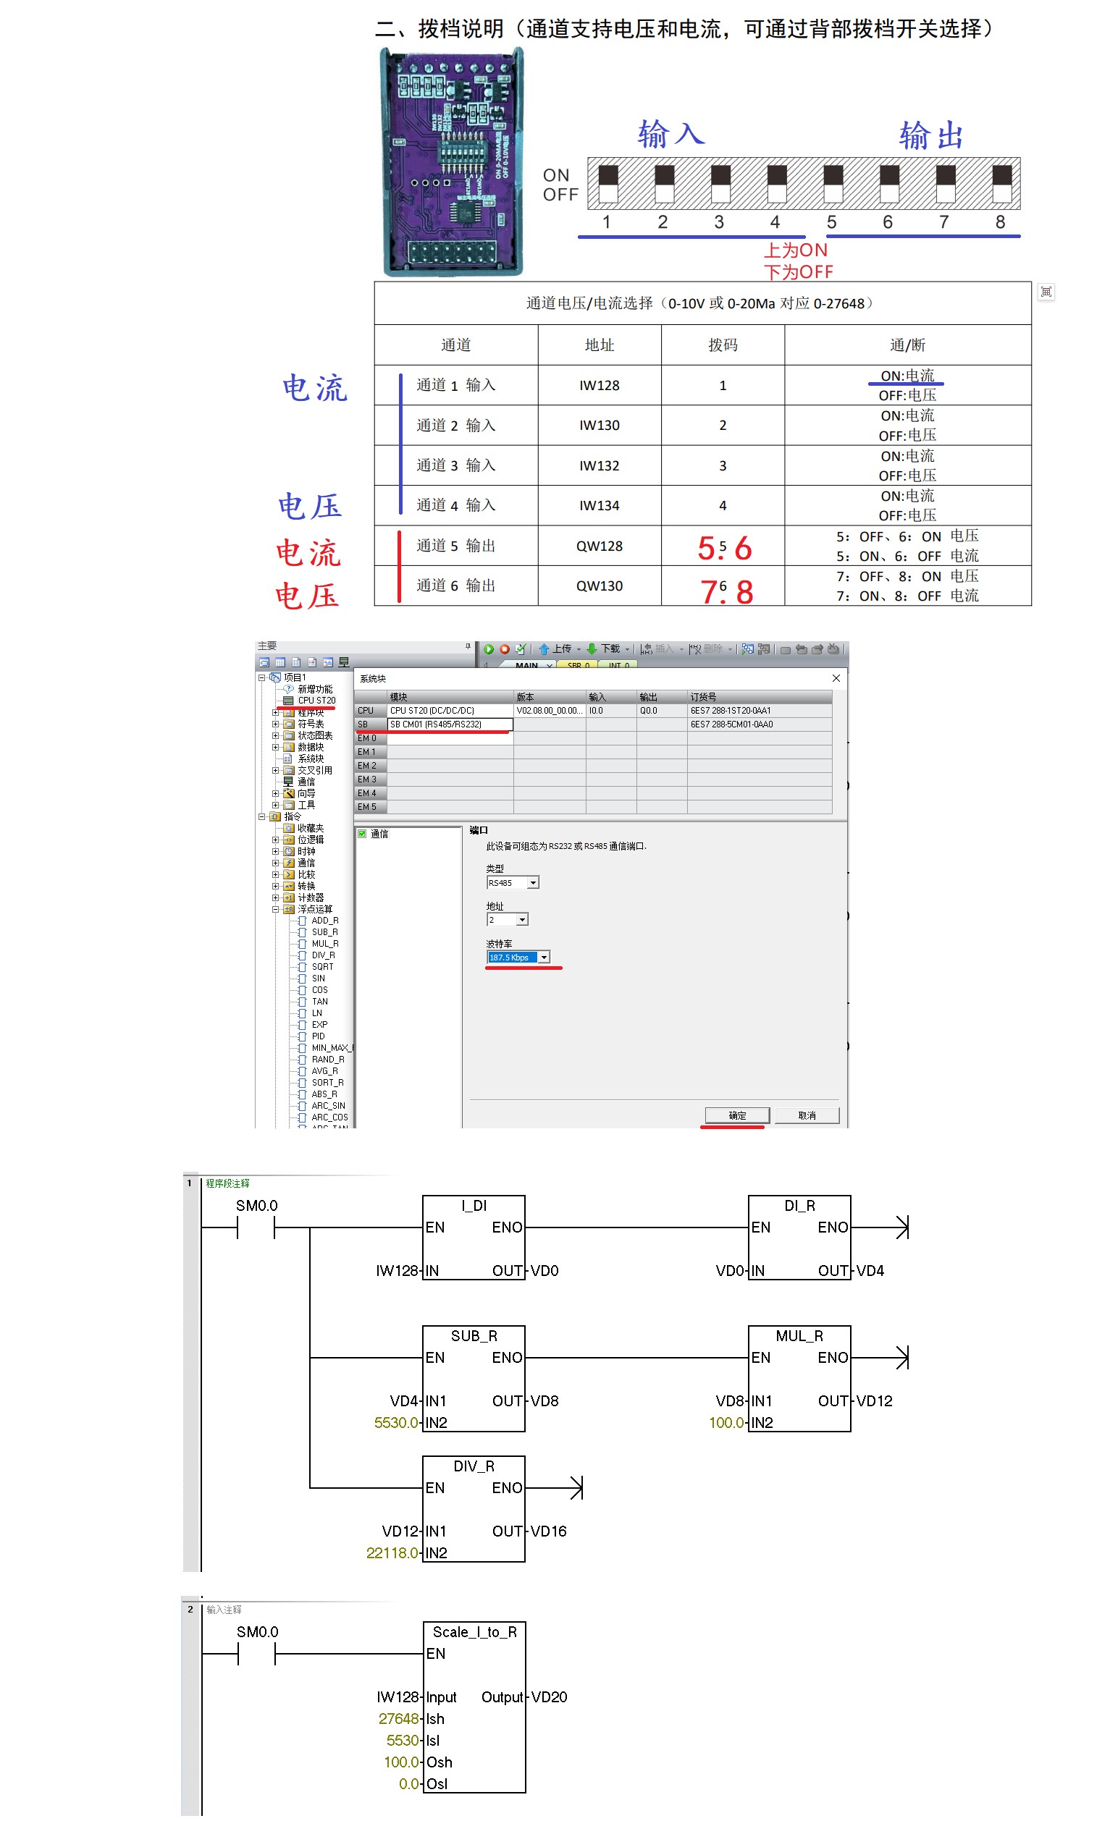Switch to the SBR_0 tab
Viewport: 1110px width, 1834px height.
[578, 664]
